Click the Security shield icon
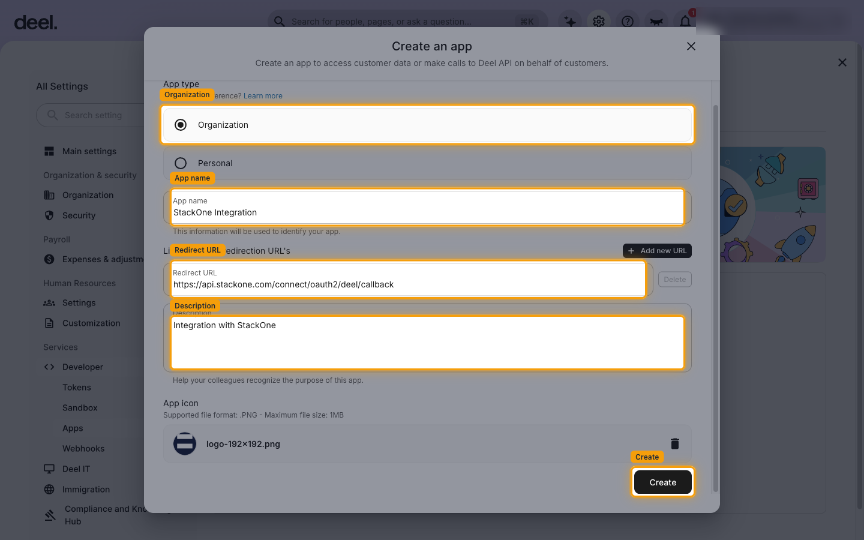This screenshot has height=540, width=864. coord(49,215)
